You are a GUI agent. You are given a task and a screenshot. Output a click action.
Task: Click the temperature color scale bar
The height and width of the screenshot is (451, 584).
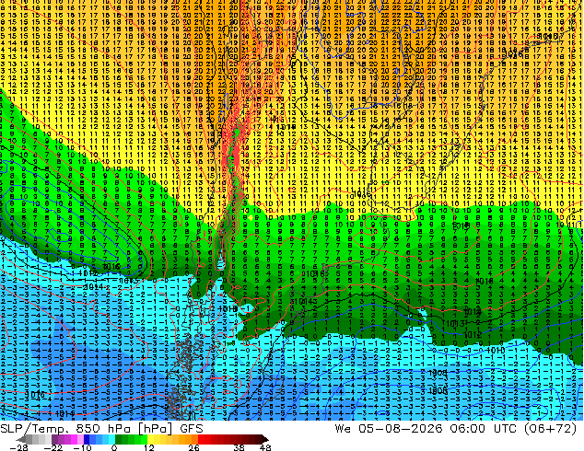coord(142,439)
